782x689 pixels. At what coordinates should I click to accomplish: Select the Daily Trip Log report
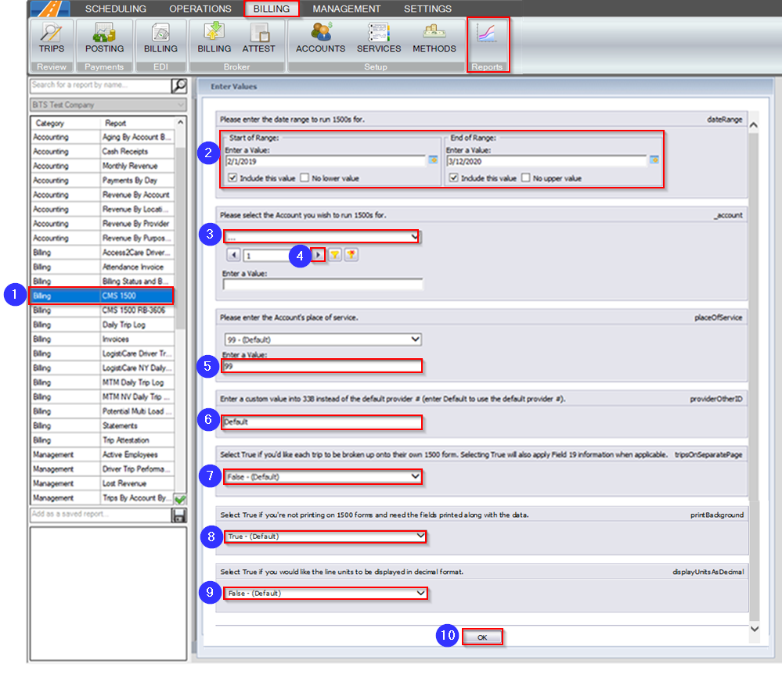pyautogui.click(x=103, y=325)
